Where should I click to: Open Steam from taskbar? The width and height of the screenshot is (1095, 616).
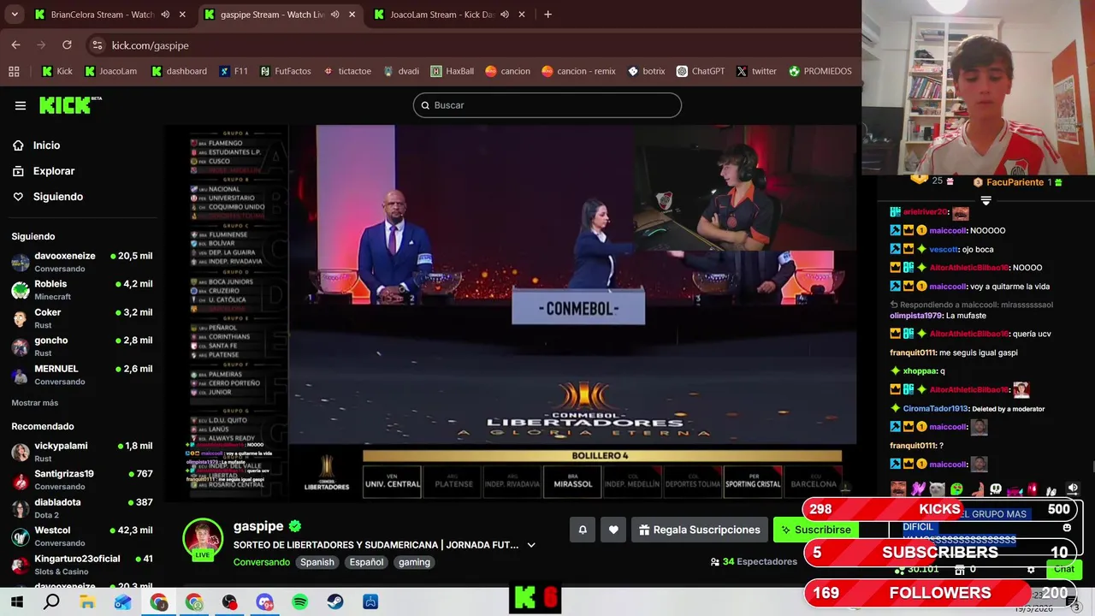click(x=335, y=602)
